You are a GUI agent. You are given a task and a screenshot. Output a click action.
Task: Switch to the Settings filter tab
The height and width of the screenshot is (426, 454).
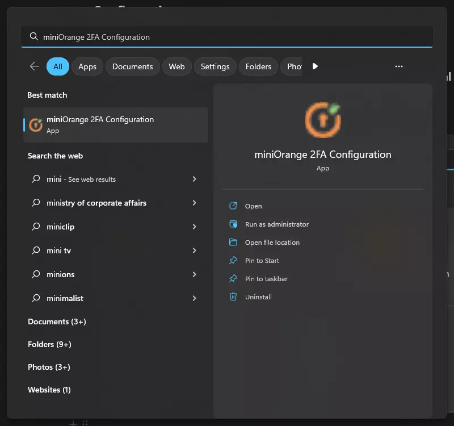[x=215, y=66]
